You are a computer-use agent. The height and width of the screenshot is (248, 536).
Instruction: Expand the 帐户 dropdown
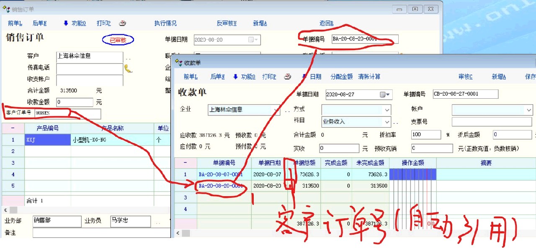(528, 110)
